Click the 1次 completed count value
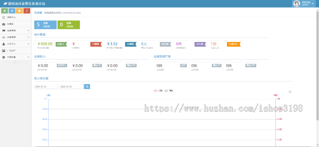The image size is (319, 147). pos(213,44)
